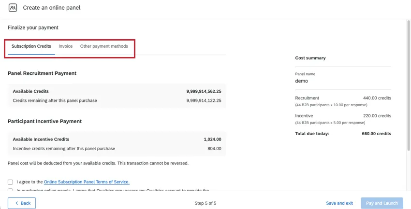Click the 'Finalize your payment' heading
The width and height of the screenshot is (411, 209).
(33, 28)
